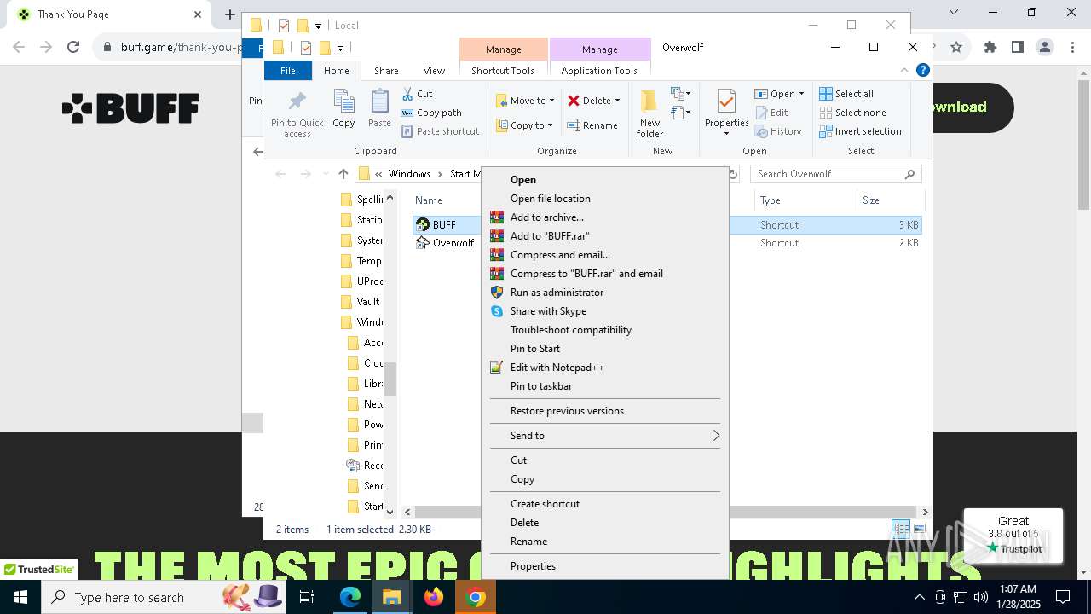Expand the Send to submenu
1091x614 pixels.
pos(605,436)
